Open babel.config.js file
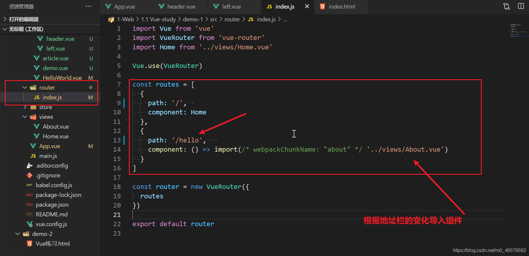Viewport: 529px width, 256px height. point(54,185)
